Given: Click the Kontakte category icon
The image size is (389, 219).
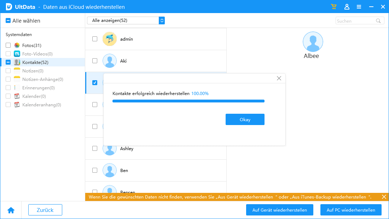Looking at the screenshot, I should click(17, 62).
